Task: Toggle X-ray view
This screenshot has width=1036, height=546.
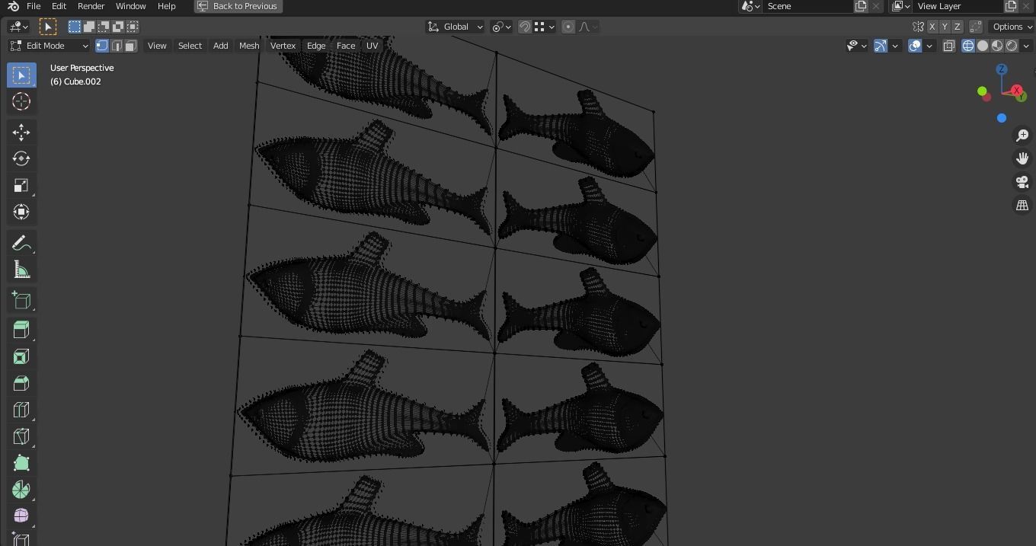Action: [x=948, y=46]
